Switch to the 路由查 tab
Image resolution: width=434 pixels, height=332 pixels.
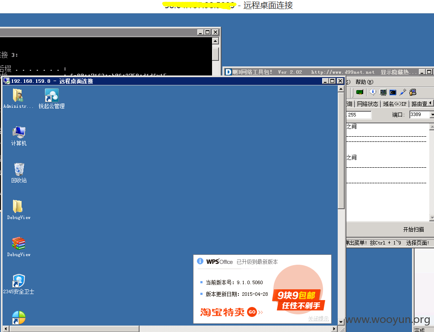(419, 104)
